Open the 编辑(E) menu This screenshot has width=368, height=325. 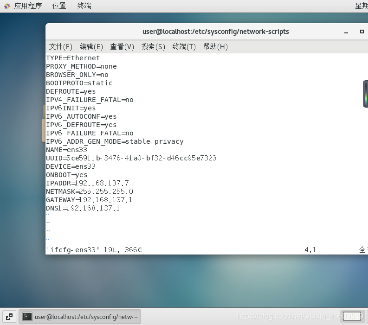(91, 47)
